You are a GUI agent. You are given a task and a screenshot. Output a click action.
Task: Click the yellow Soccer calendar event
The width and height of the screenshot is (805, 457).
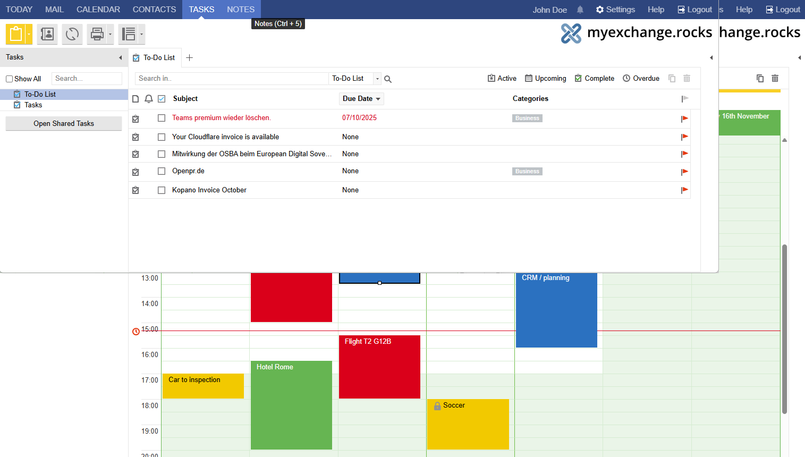point(468,424)
